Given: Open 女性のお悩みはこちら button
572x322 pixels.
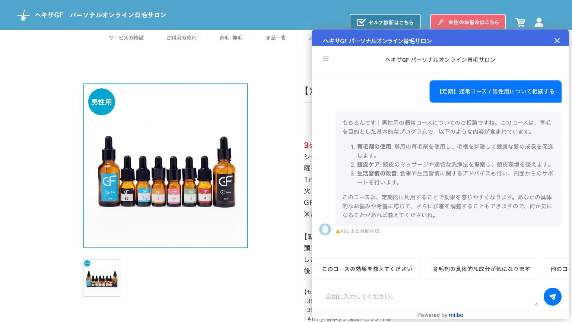Looking at the screenshot, I should 468,22.
